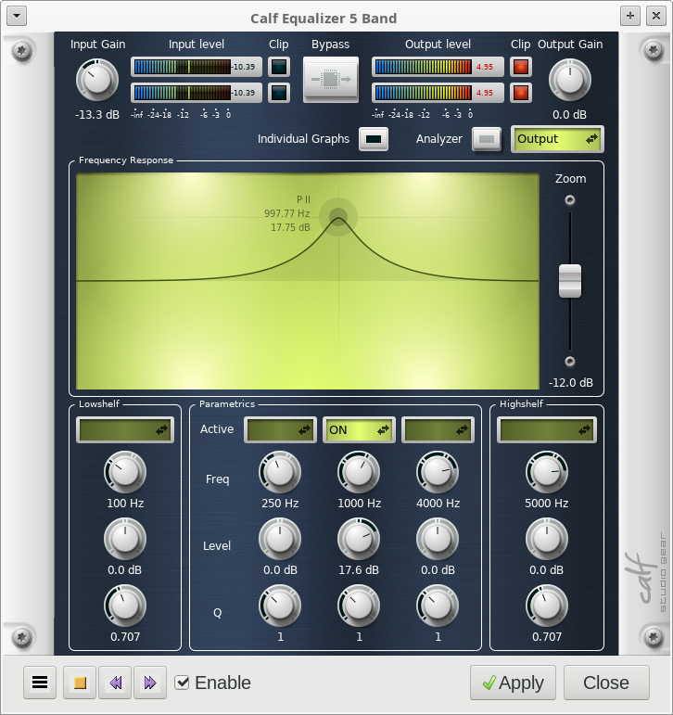Open the Highshelf mode dropdown

546,429
